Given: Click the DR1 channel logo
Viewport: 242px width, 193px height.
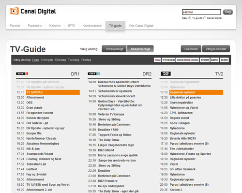Looking at the screenshot, I should click(22, 74).
